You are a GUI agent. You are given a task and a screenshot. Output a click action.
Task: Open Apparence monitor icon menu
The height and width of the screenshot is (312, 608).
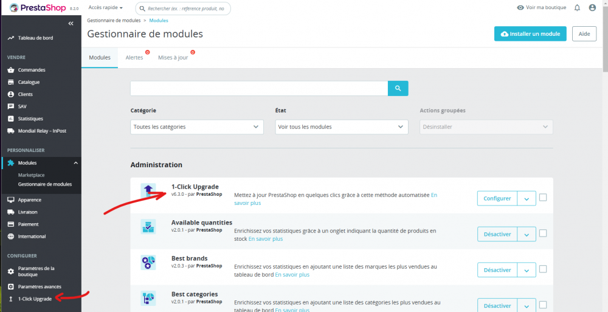[11, 200]
